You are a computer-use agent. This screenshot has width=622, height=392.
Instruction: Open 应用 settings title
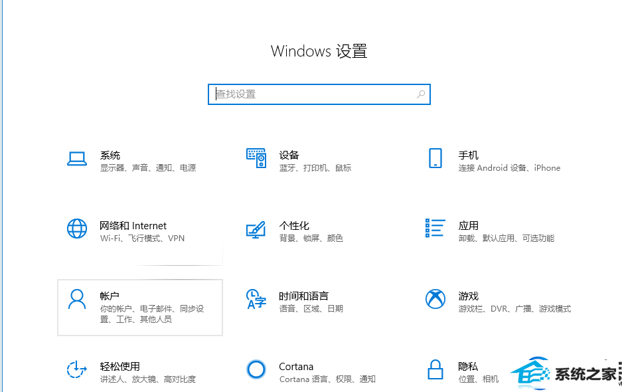469,226
